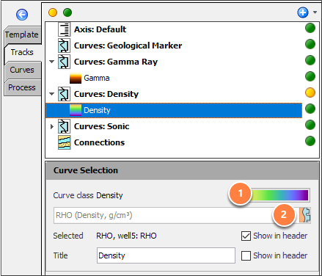The height and width of the screenshot is (276, 322).
Task: Click the blue plus add icon
Action: (x=303, y=12)
